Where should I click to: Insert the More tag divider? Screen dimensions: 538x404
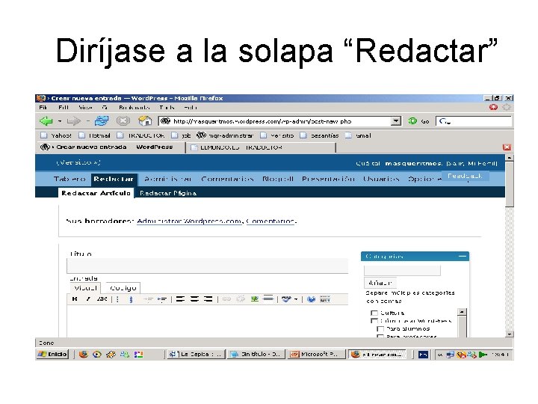tap(268, 299)
